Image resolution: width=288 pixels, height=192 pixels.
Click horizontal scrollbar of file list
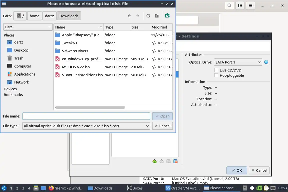point(90,107)
